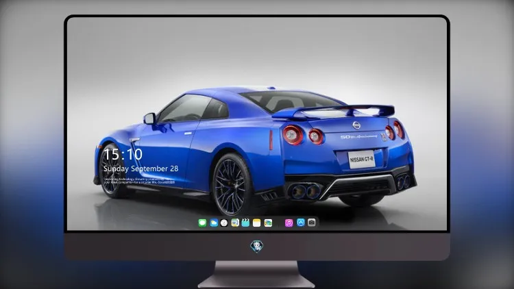This screenshot has height=289, width=514.
Task: Open the Clock app in dock
Action: pyautogui.click(x=224, y=223)
